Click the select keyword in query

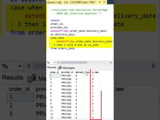click(55, 20)
